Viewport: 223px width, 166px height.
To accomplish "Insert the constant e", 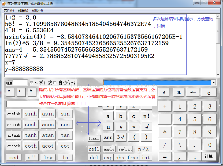I will tap(164, 92).
